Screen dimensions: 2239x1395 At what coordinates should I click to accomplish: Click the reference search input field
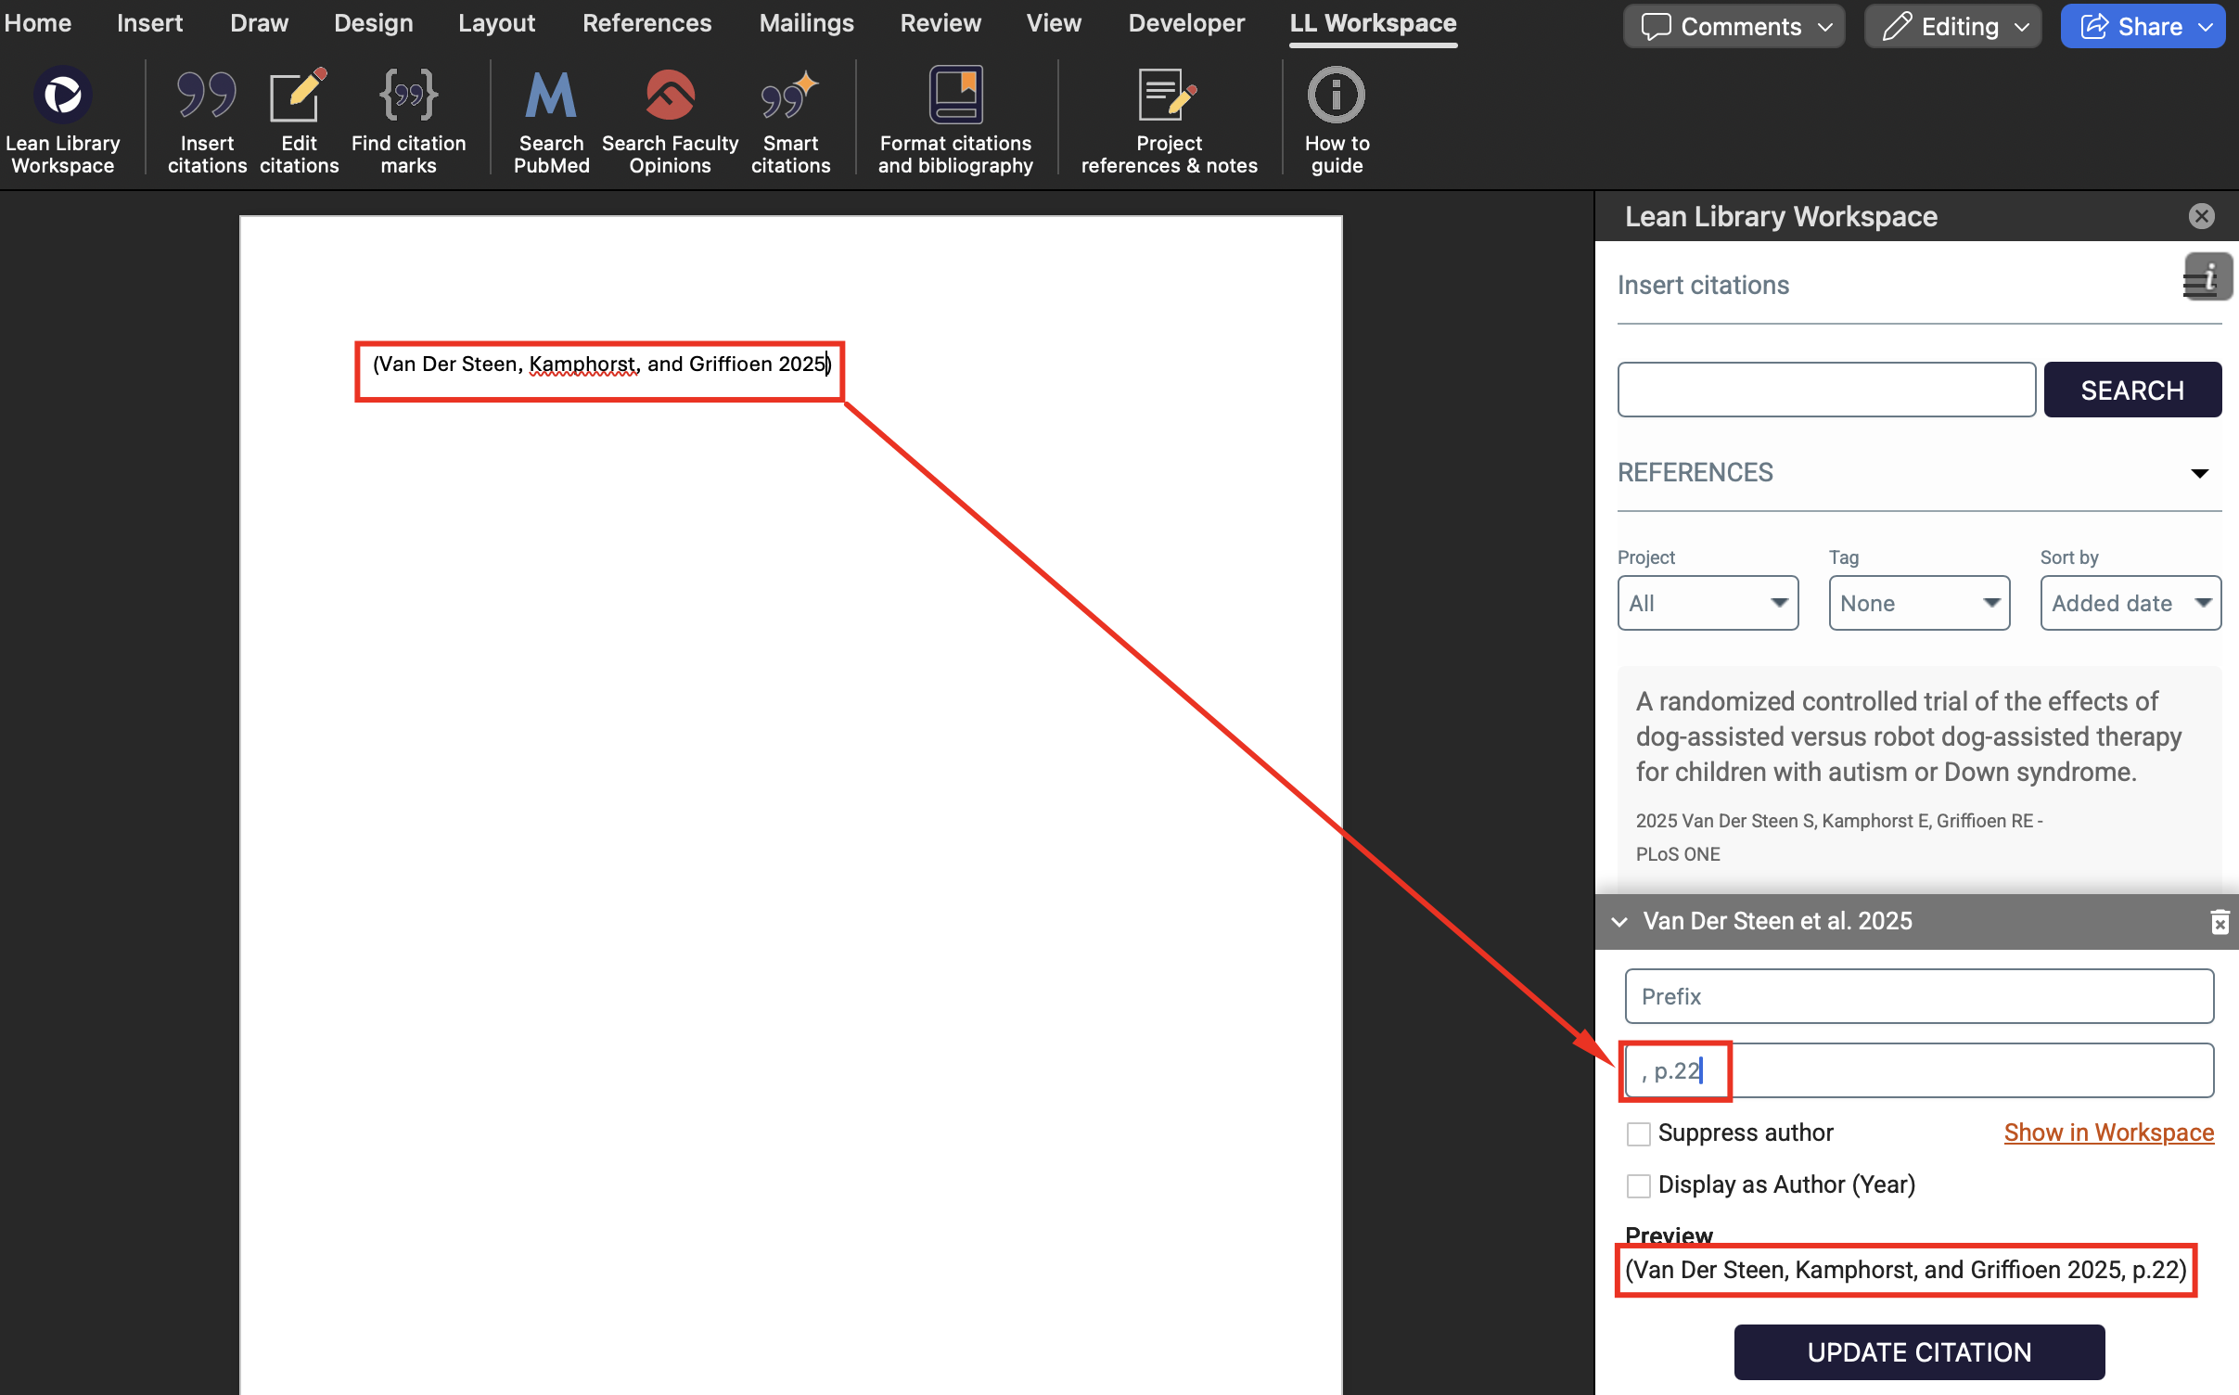[1826, 390]
